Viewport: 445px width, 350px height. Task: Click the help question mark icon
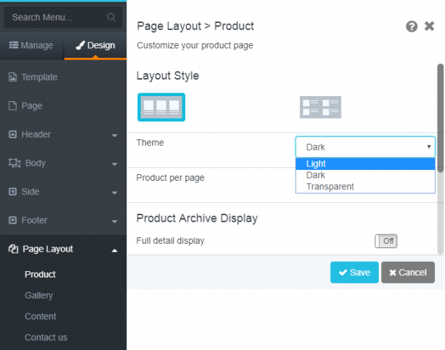tap(411, 27)
